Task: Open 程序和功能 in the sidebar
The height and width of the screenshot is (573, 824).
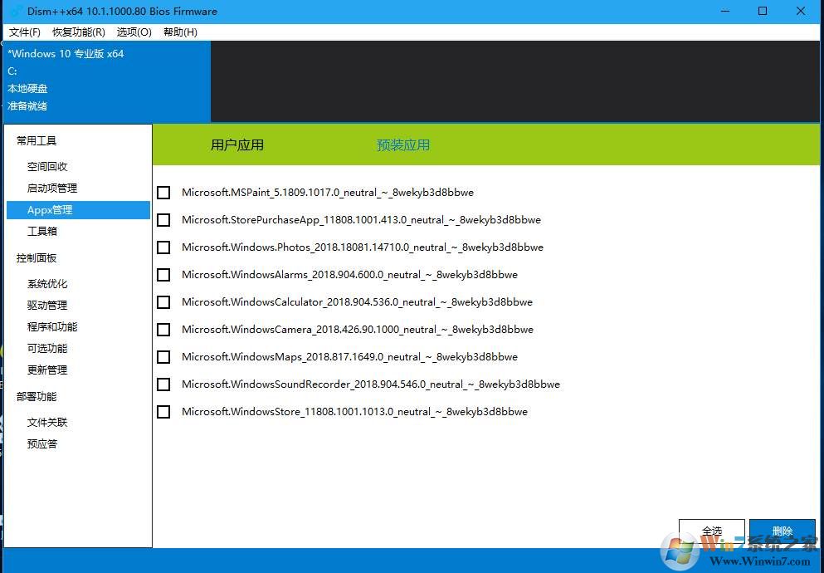Action: pyautogui.click(x=52, y=327)
